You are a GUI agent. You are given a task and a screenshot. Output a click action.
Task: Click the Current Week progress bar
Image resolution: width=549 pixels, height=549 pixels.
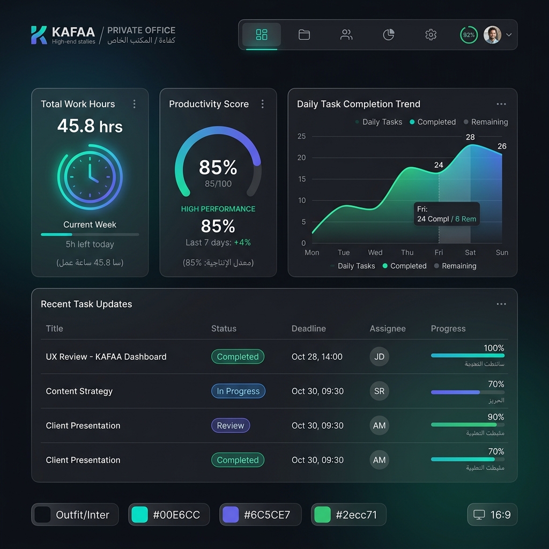pyautogui.click(x=90, y=234)
